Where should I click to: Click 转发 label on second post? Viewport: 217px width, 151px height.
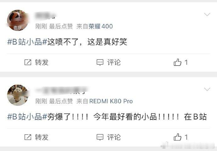pos(42,137)
